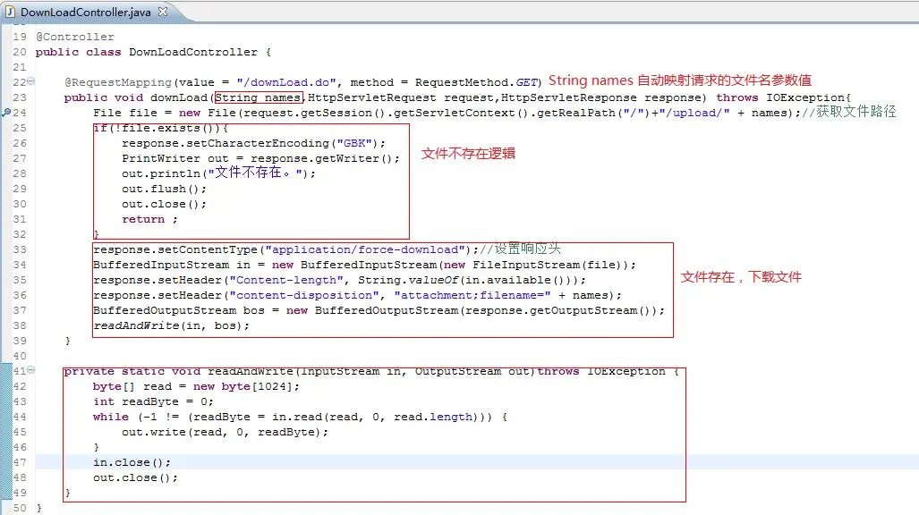Select the DownLoadController.java editor tab

pyautogui.click(x=86, y=12)
